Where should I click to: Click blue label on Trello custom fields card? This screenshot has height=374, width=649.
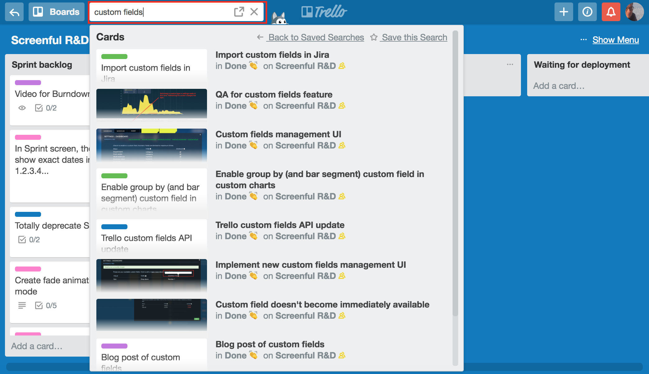(x=114, y=227)
